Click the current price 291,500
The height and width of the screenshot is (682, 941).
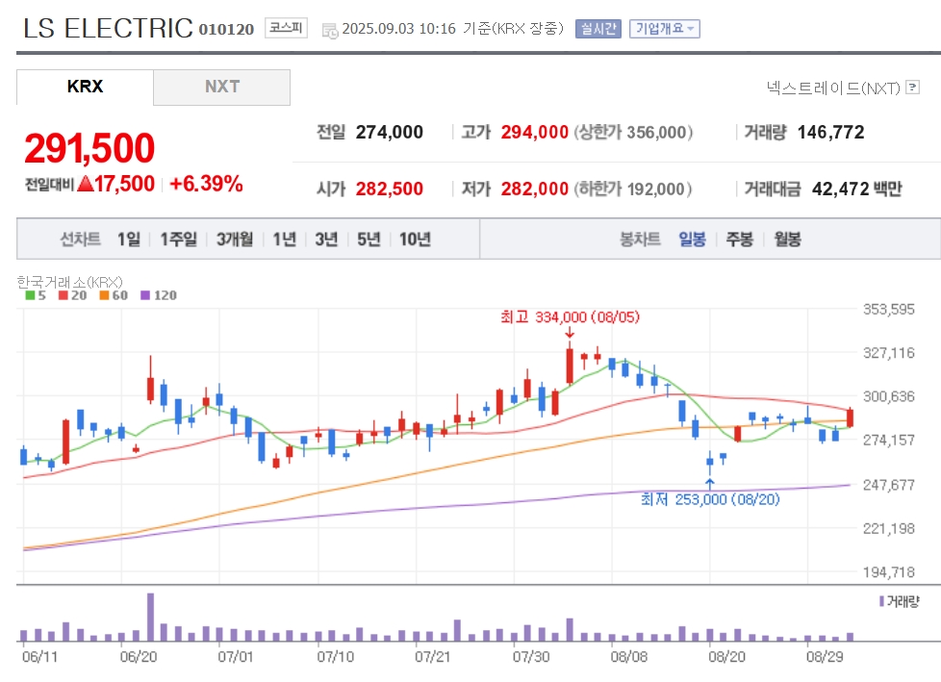point(89,147)
